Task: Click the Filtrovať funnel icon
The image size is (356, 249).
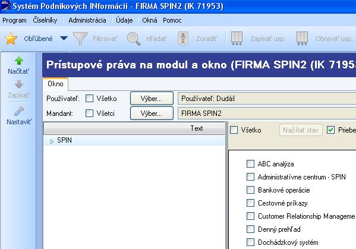Action: coord(80,39)
